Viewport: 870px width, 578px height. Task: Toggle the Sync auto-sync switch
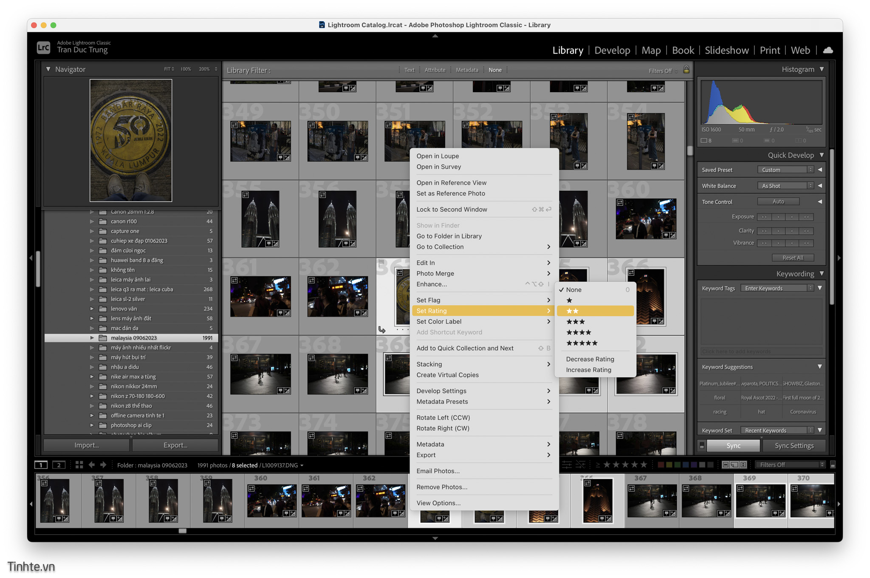[x=702, y=445]
